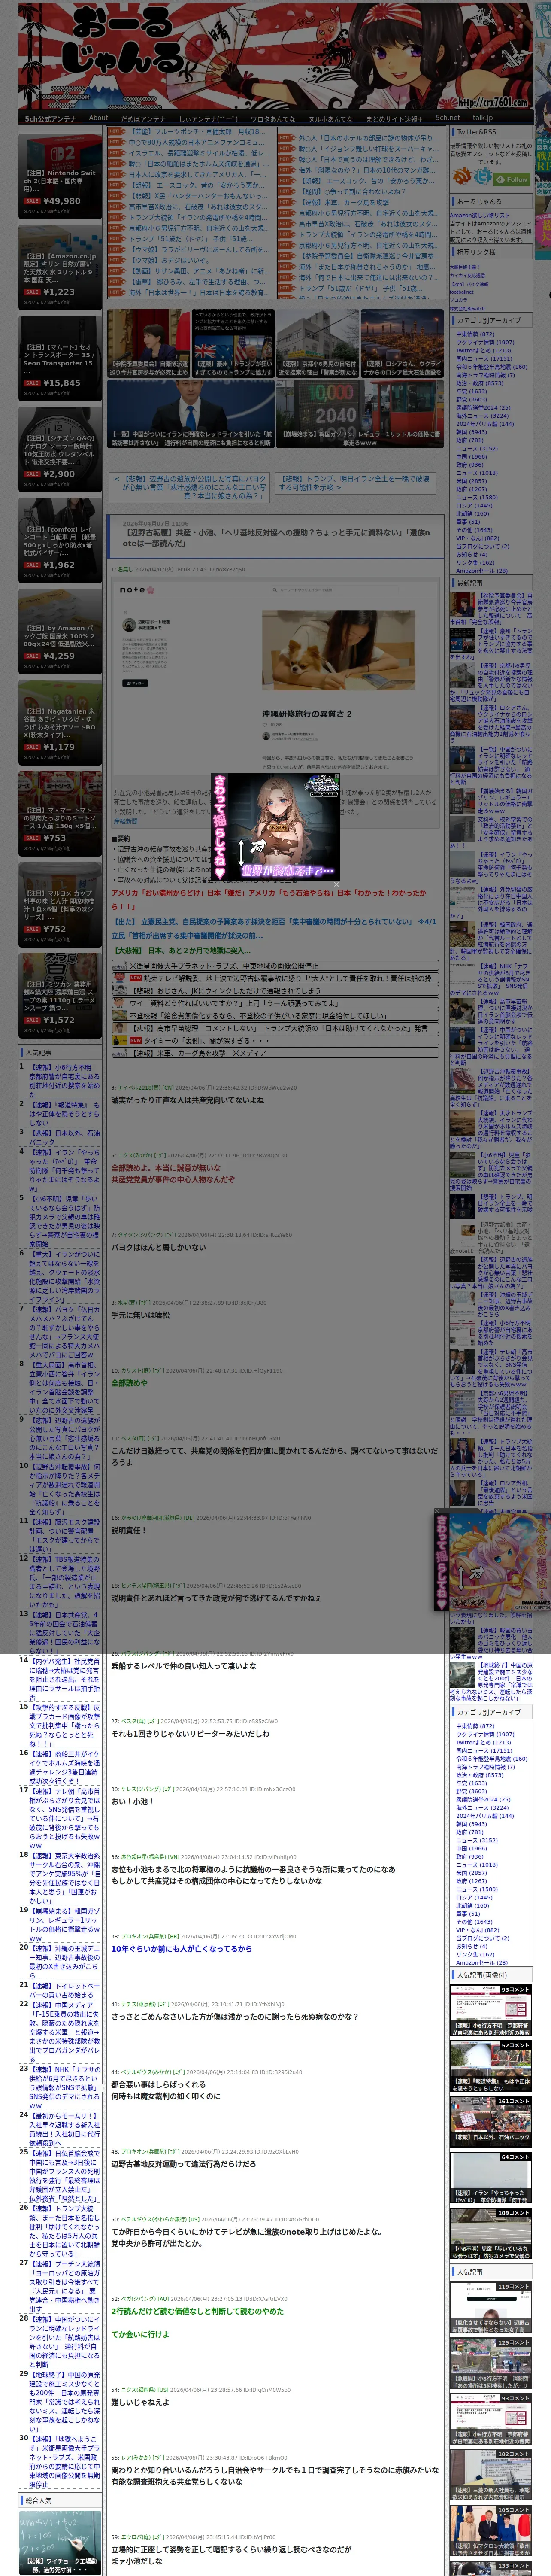551x2576 pixels.
Task: Open link 【出た】 立憲民主党、自民提案の予算案
Action: (274, 928)
